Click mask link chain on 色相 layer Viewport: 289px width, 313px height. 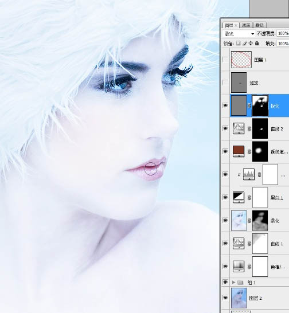click(249, 267)
